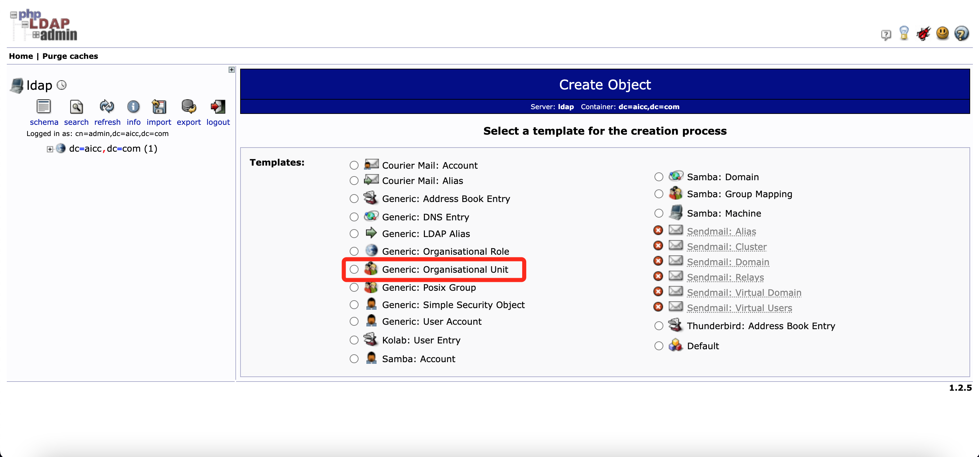979x457 pixels.
Task: Click the schema icon in sidebar
Action: pos(43,107)
